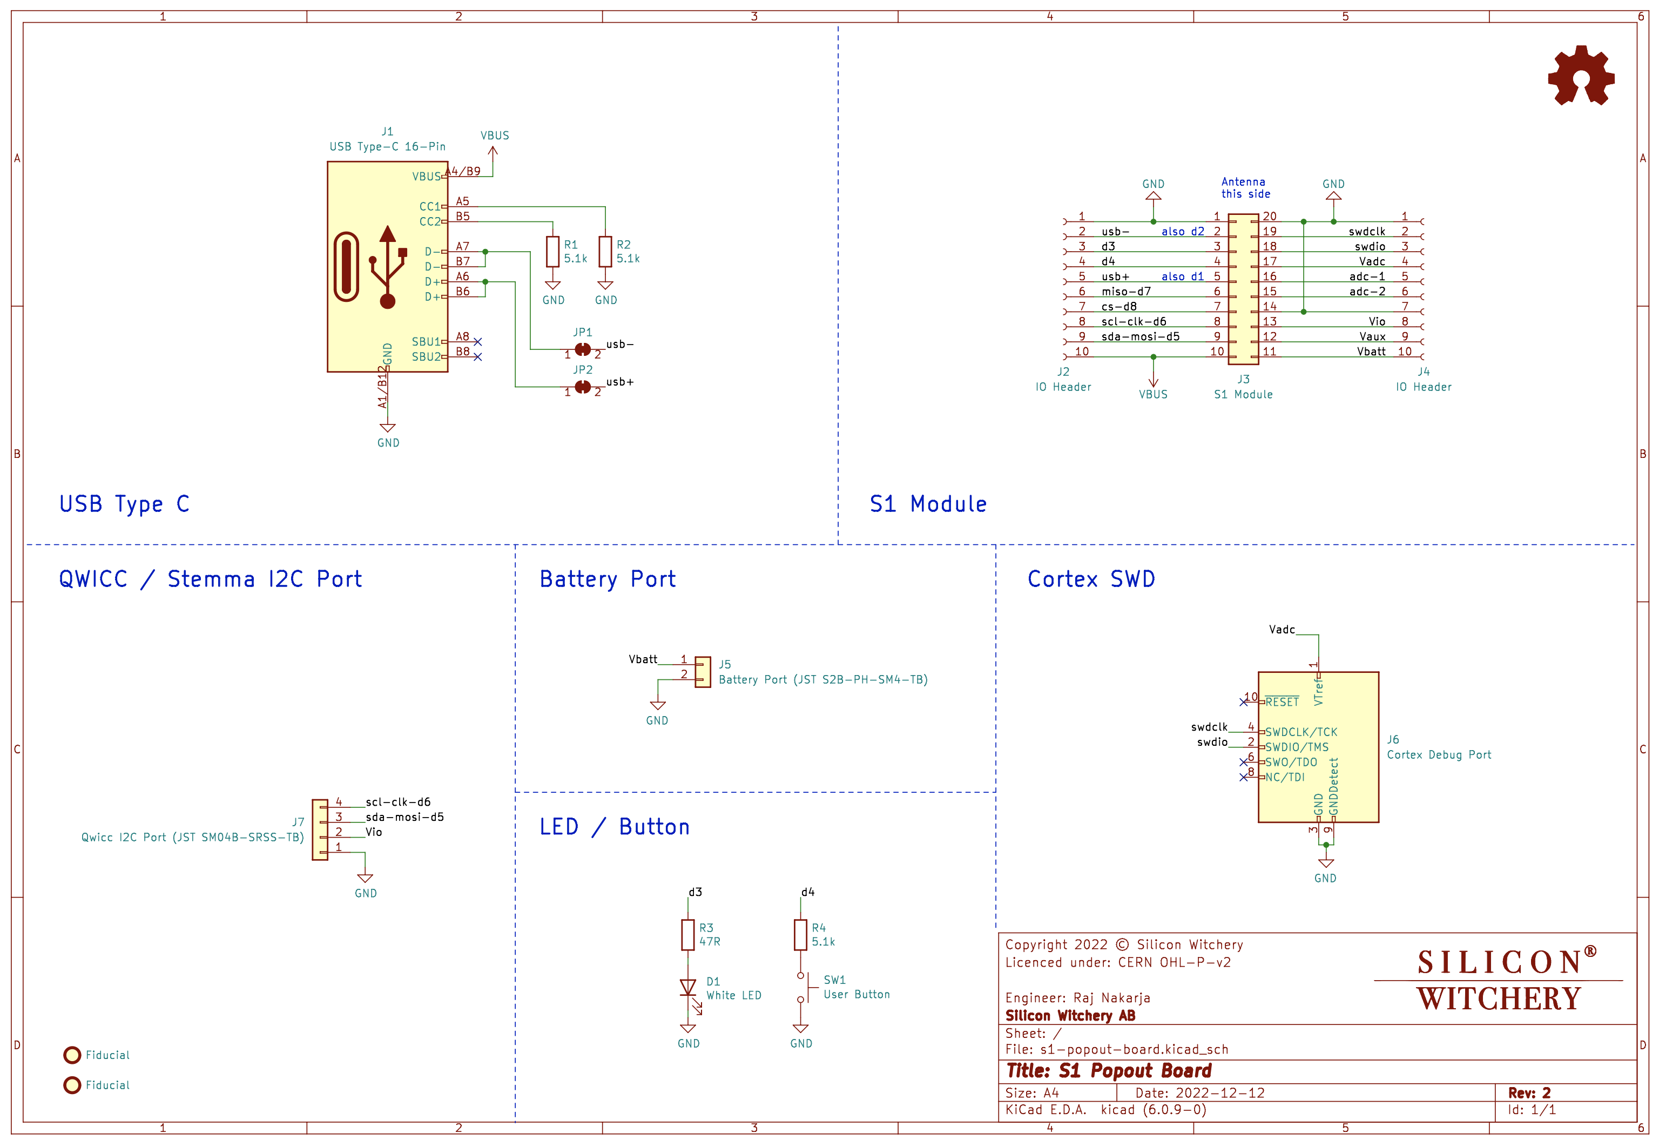This screenshot has width=1659, height=1147.
Task: Click the 'KiCad E.D.A. kicad (6.0.9-0)' text
Action: [1105, 1110]
